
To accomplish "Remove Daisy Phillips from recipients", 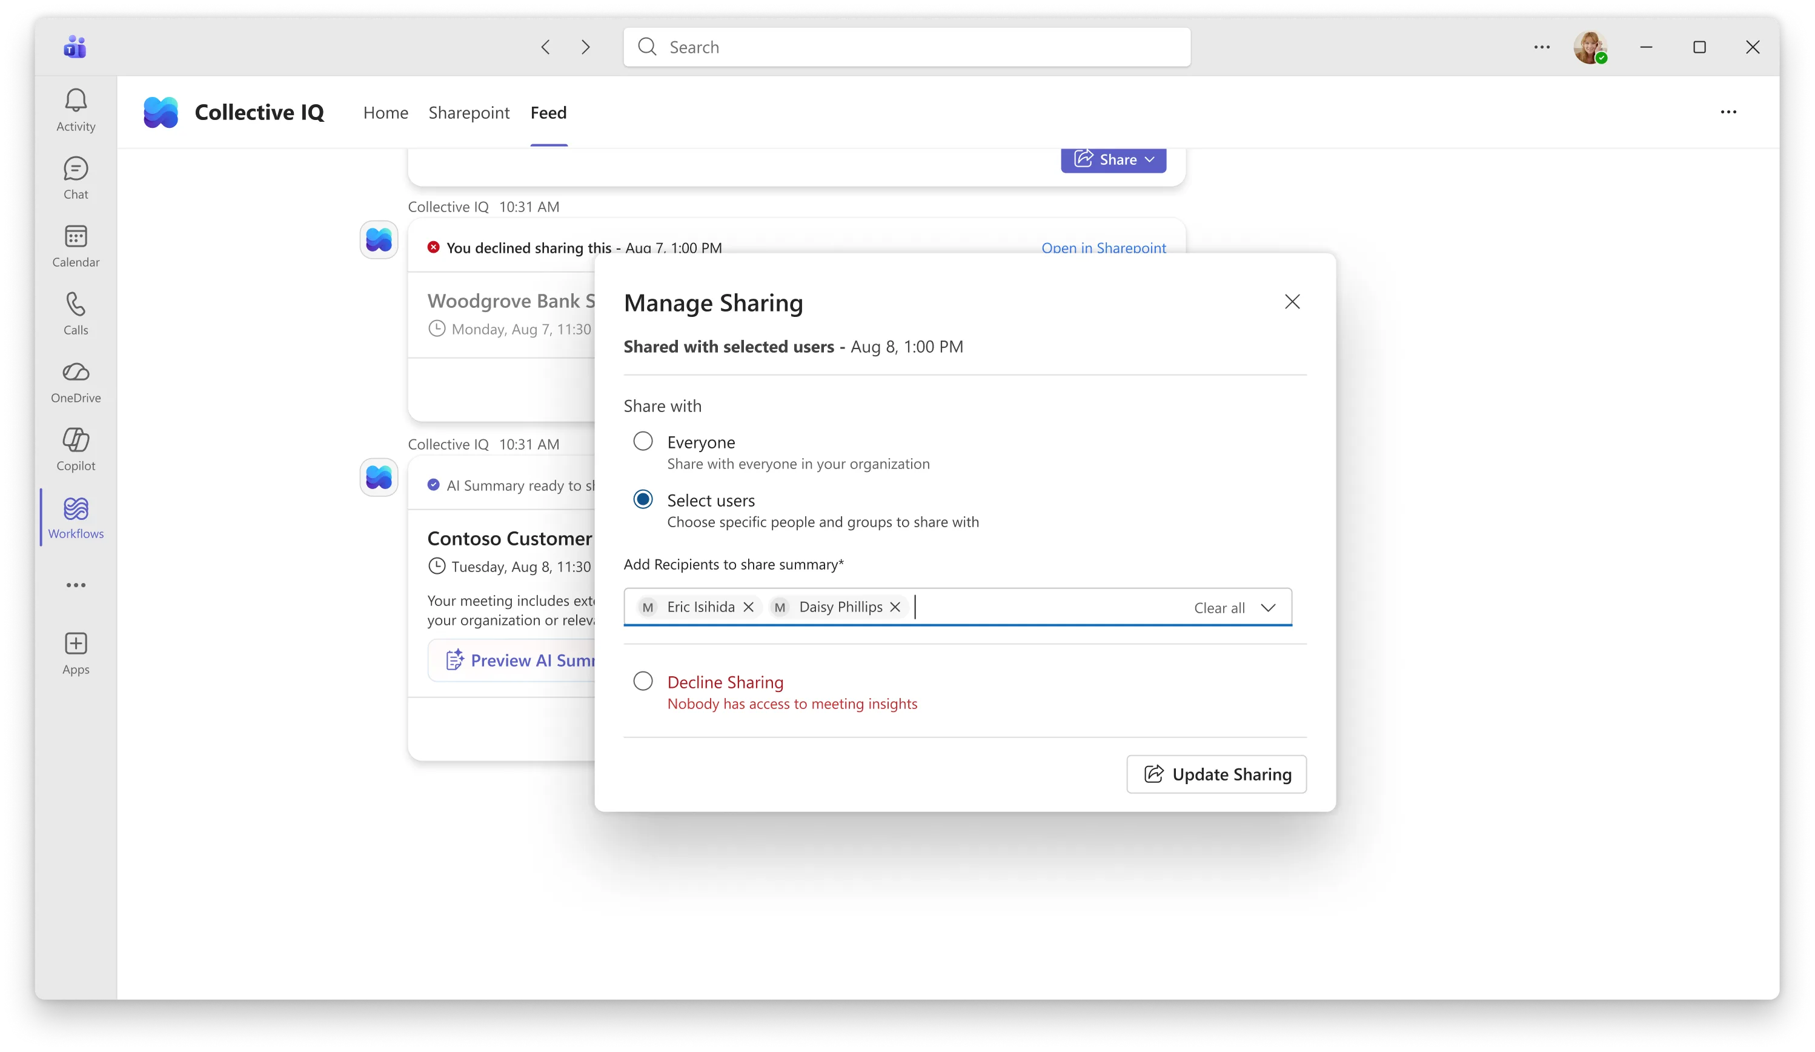I will [895, 607].
